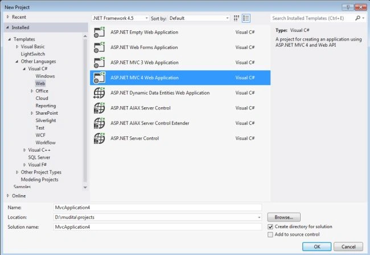
Task: Expand the Other Project Types arrow
Action: pos(17,172)
